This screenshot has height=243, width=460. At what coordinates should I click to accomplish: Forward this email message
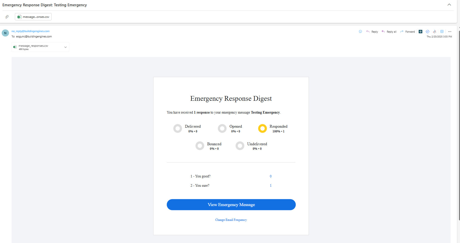point(408,32)
